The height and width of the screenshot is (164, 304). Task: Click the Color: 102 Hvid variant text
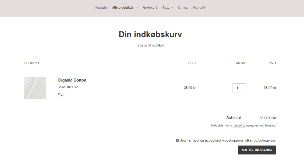pos(68,87)
